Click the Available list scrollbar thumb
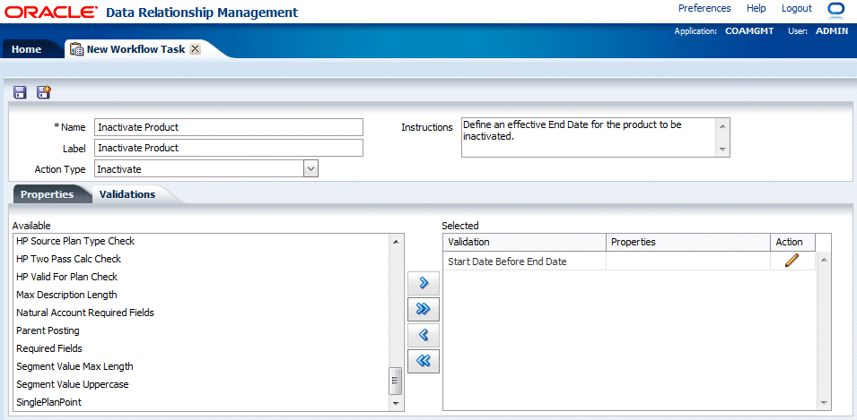The height and width of the screenshot is (420, 857). click(395, 381)
